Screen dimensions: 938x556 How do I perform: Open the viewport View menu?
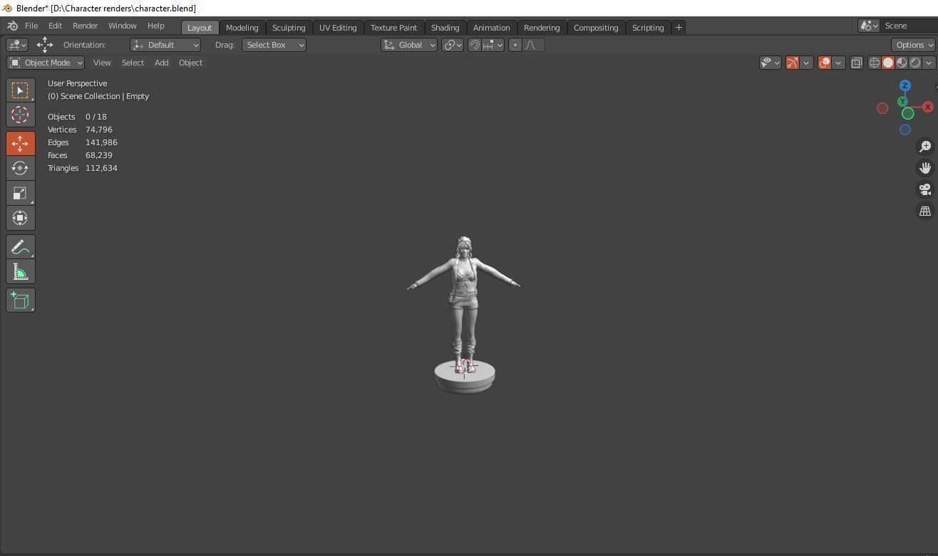coord(102,63)
